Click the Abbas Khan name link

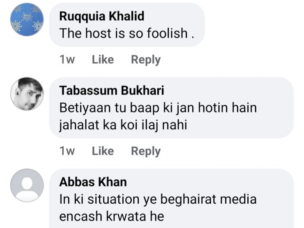click(93, 182)
